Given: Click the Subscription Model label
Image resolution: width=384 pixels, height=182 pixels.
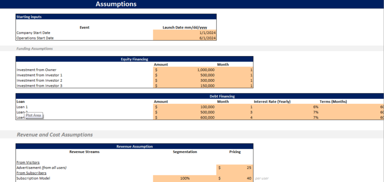Looking at the screenshot, I should [33, 178].
